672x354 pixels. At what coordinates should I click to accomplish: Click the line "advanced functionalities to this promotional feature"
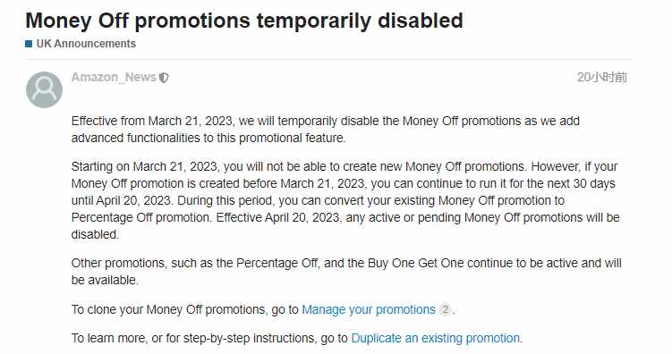[208, 139]
